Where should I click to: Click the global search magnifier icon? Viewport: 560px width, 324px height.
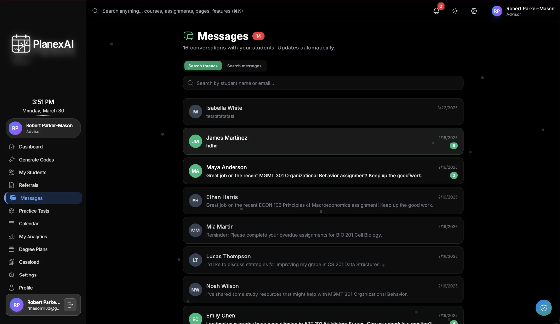[95, 11]
